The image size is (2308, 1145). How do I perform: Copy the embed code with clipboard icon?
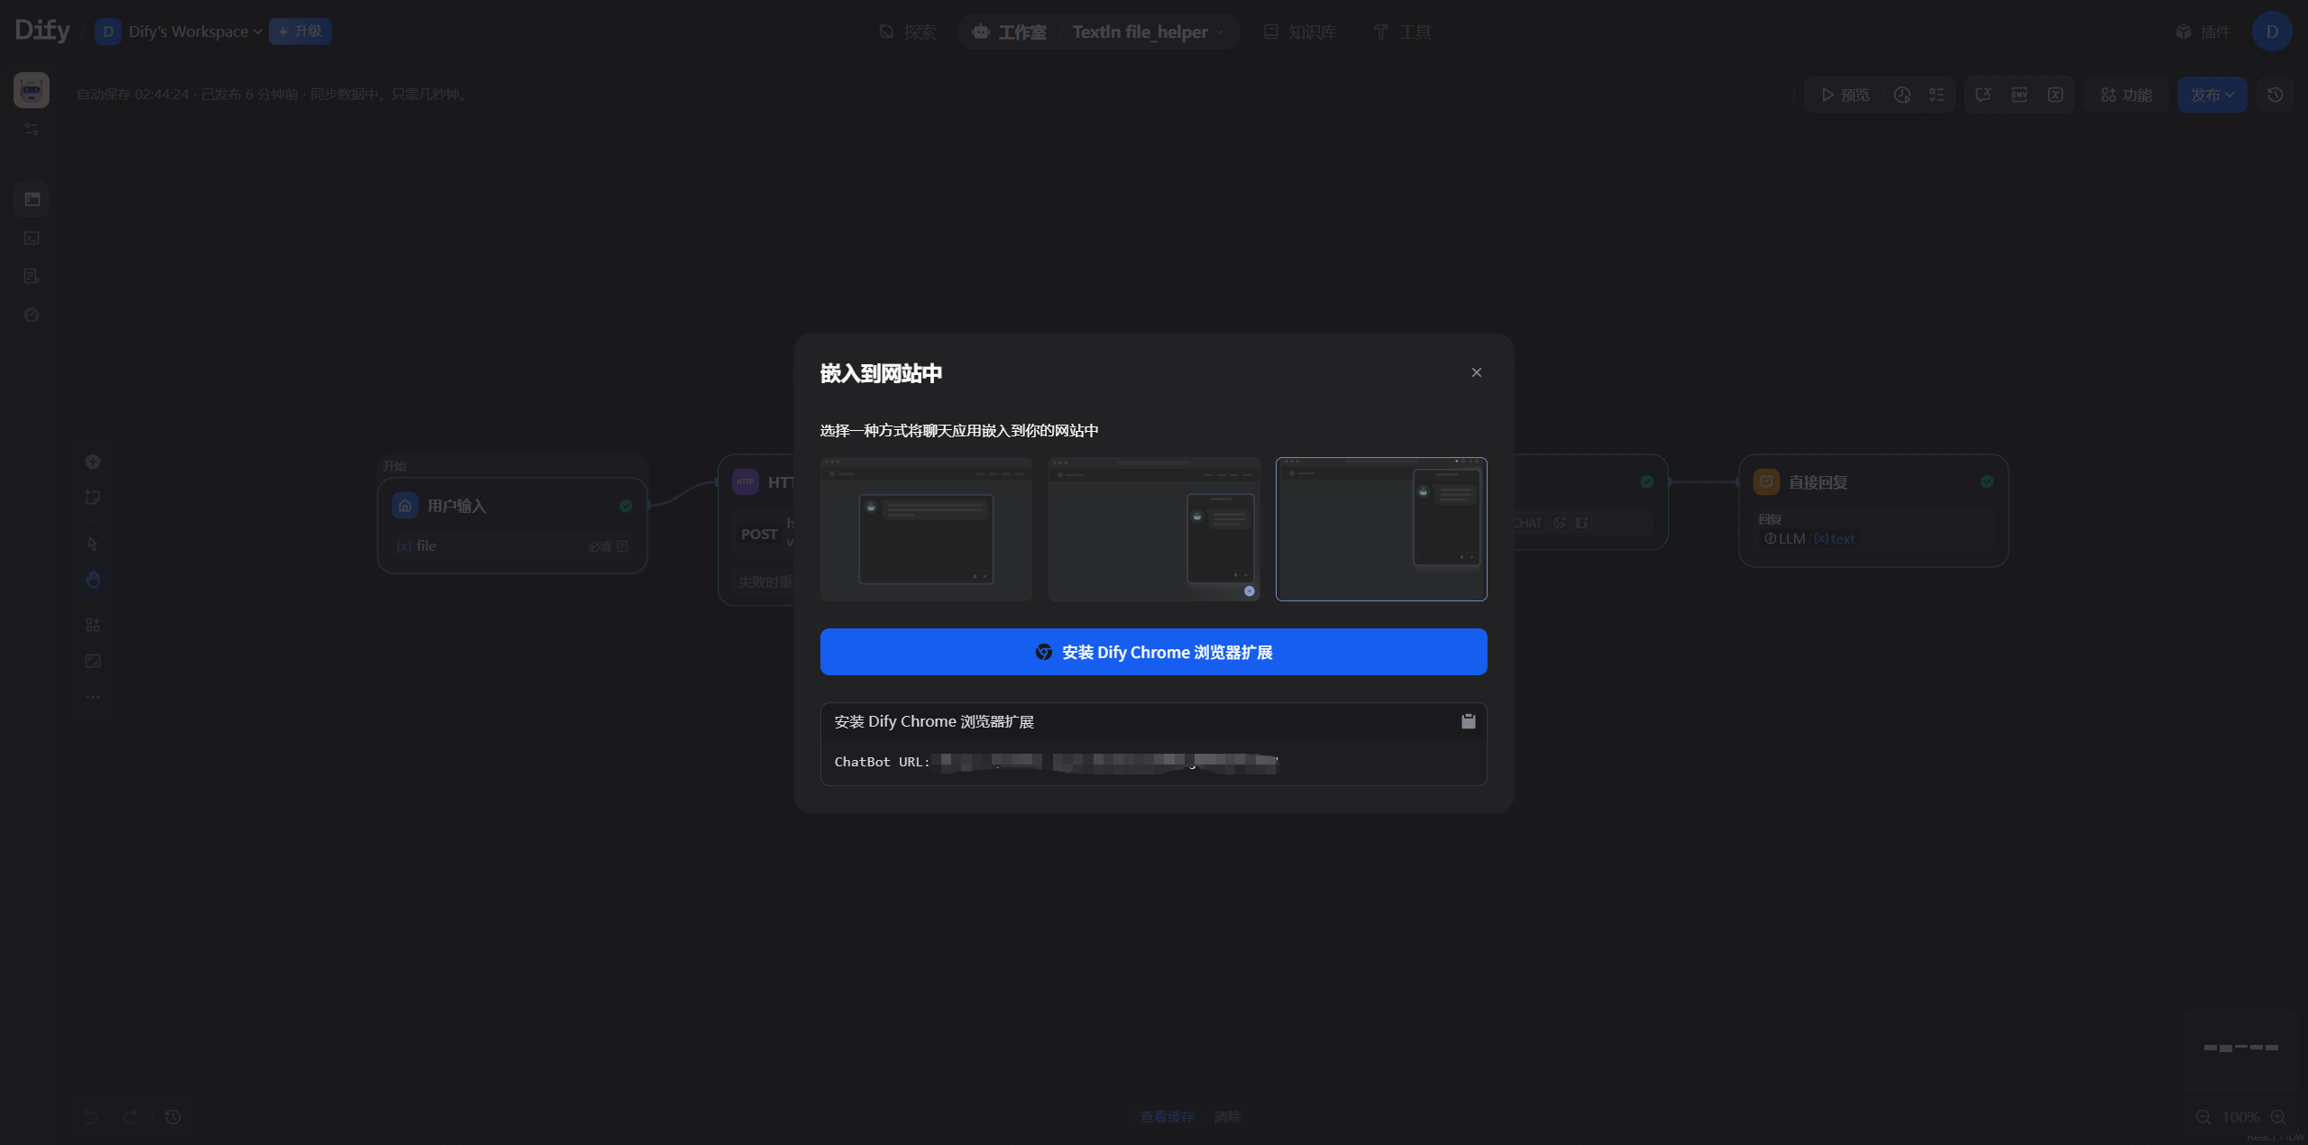coord(1468,721)
